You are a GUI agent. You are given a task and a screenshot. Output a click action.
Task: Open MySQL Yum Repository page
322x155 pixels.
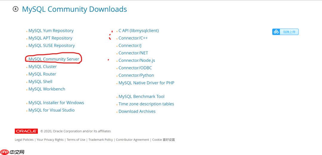click(51, 31)
